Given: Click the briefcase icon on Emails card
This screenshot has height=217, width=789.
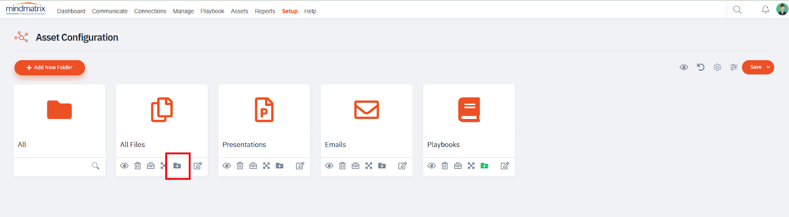Looking at the screenshot, I should [356, 166].
